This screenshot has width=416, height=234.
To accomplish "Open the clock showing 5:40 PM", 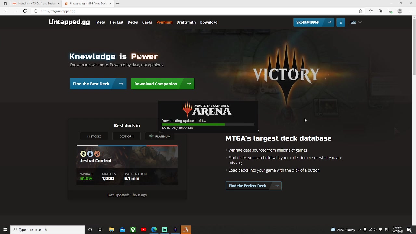I will pos(397,230).
